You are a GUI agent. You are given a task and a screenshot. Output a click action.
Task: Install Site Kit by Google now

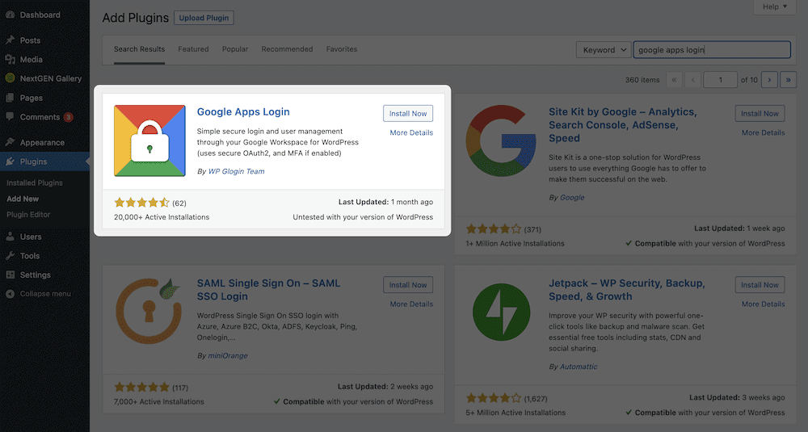[760, 113]
